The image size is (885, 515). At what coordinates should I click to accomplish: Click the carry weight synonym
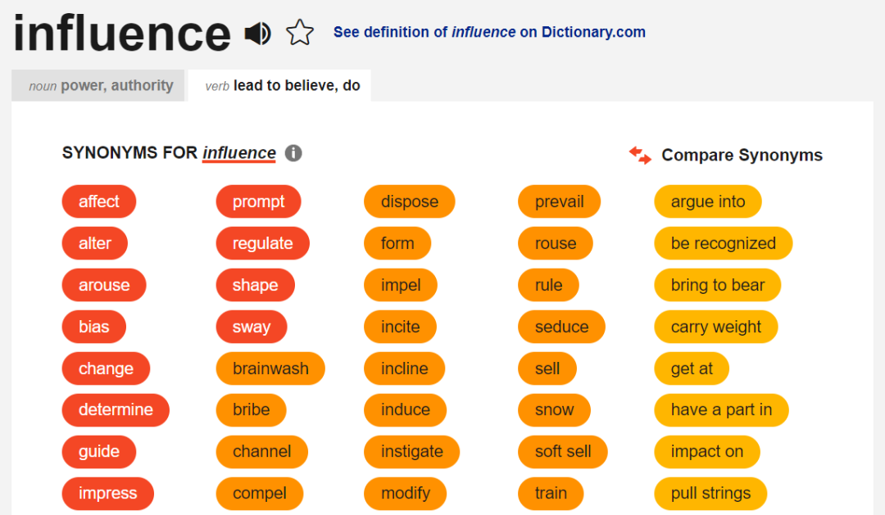715,327
